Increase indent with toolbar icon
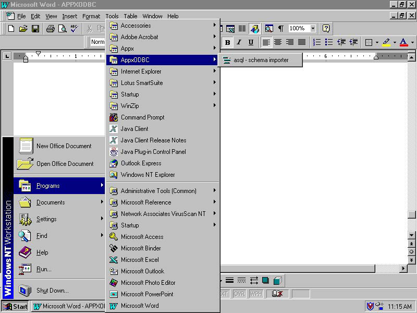This screenshot has height=313, width=417. tap(353, 42)
